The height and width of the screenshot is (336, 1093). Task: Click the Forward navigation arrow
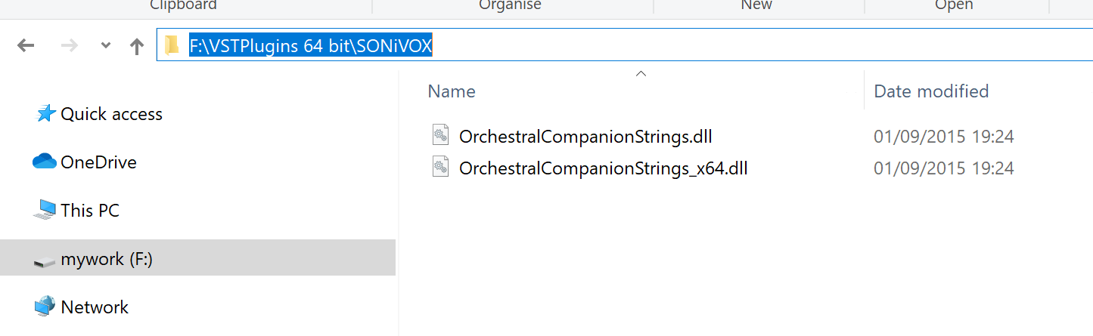(x=70, y=46)
